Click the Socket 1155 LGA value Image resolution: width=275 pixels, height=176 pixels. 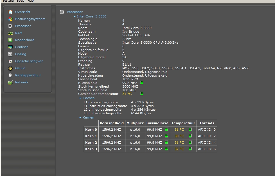pos(136,35)
